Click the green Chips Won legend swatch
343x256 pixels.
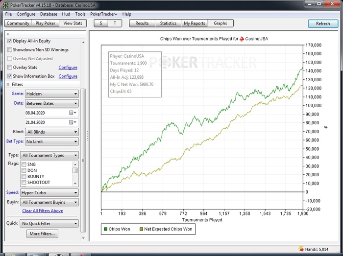pyautogui.click(x=106, y=229)
